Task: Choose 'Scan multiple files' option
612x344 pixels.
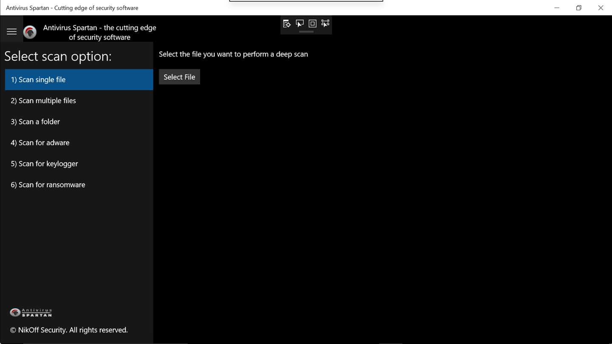Action: [79, 101]
